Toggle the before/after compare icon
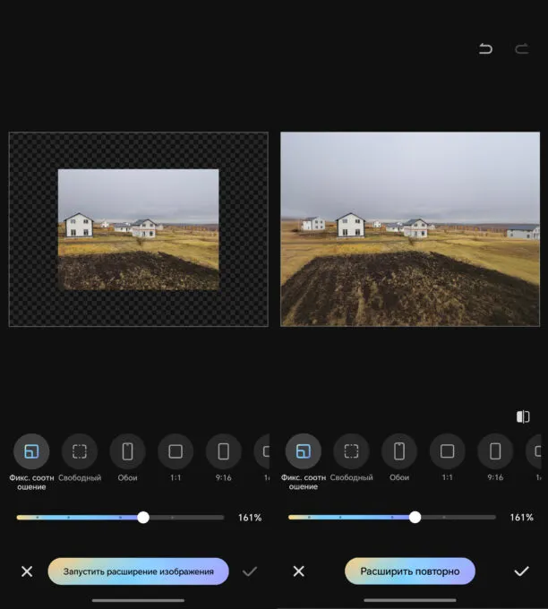 523,416
